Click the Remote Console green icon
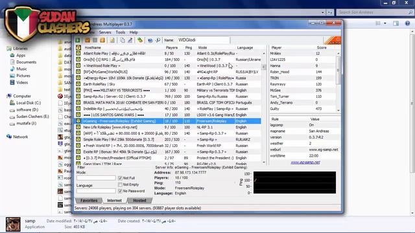The width and height of the screenshot is (415, 233). click(140, 40)
